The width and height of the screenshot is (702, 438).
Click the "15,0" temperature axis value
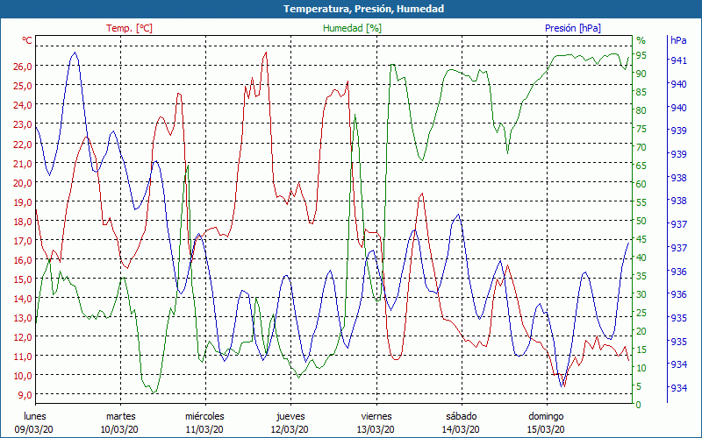(x=24, y=279)
